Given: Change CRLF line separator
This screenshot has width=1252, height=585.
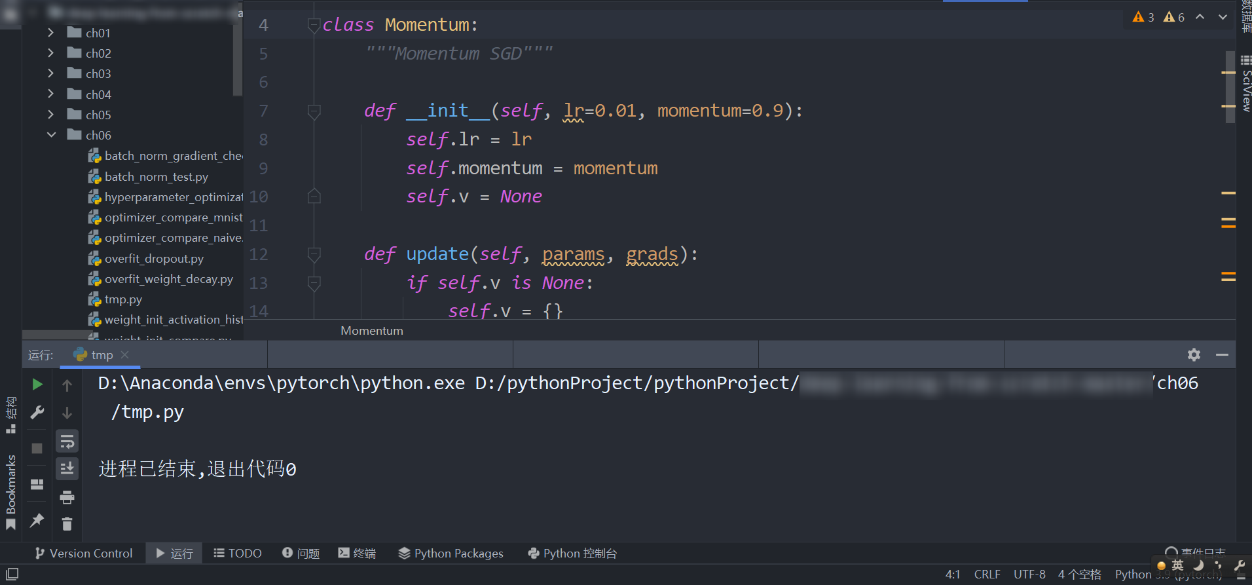Looking at the screenshot, I should (x=987, y=575).
